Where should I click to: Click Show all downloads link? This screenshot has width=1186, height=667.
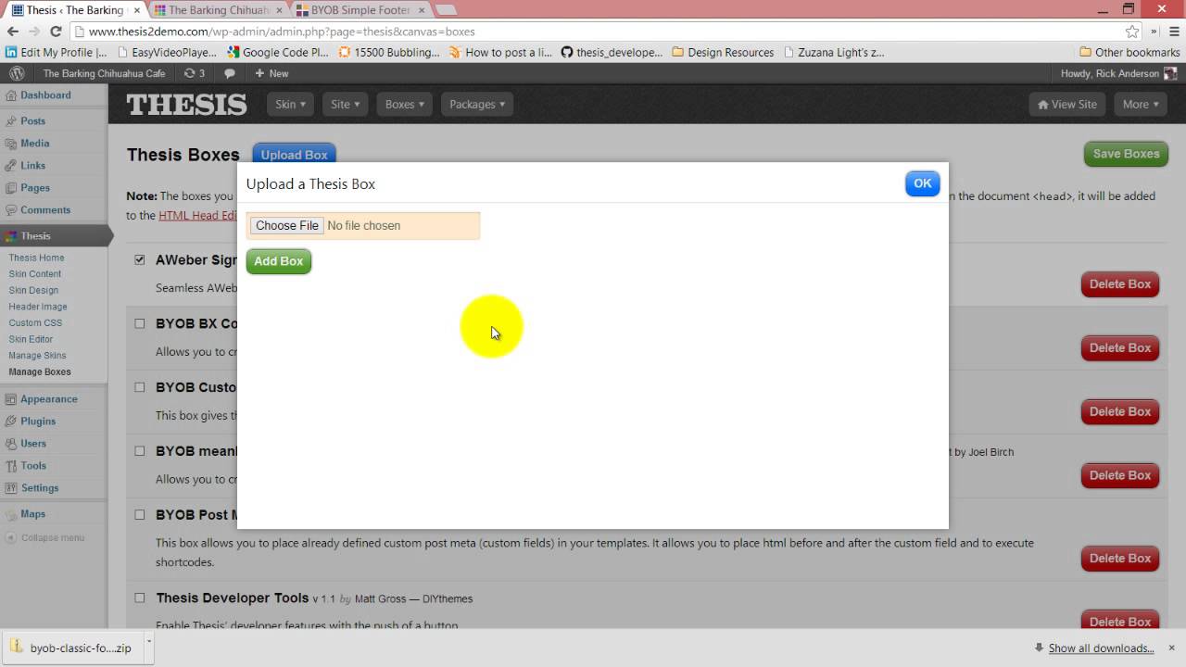coord(1101,648)
